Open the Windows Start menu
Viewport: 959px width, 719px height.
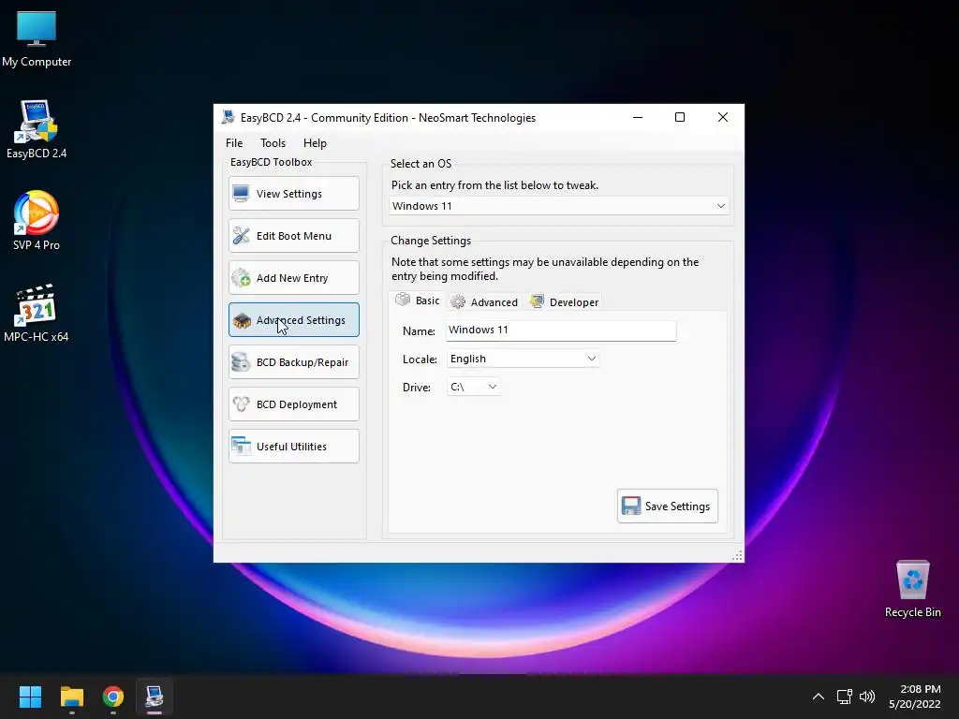30,697
